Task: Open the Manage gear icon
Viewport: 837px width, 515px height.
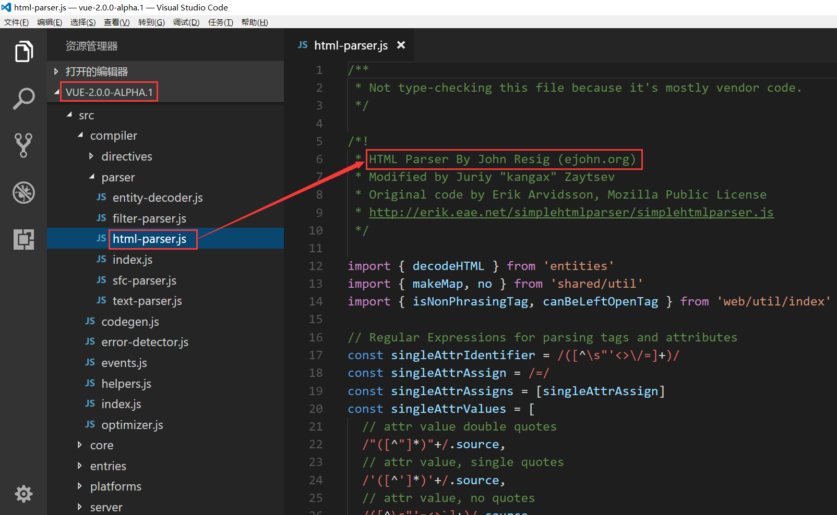Action: click(23, 494)
